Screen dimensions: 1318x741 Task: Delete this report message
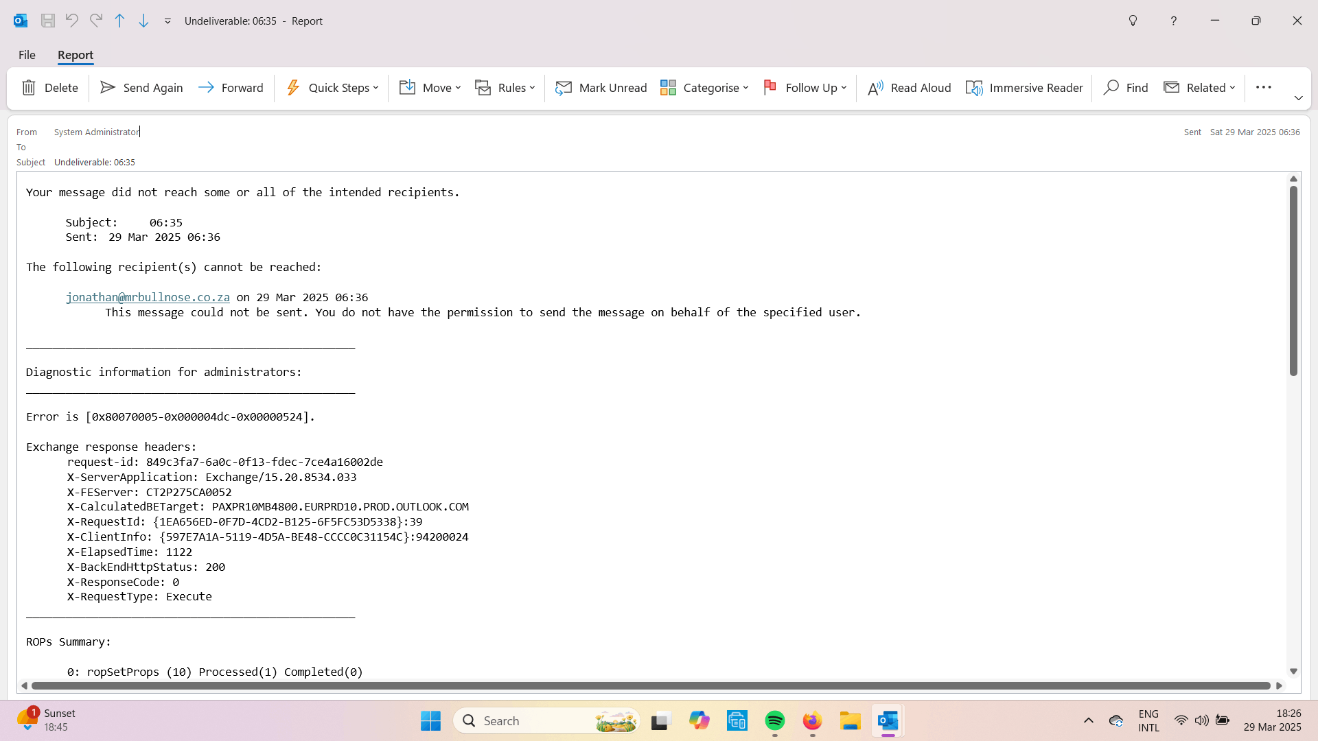tap(50, 88)
